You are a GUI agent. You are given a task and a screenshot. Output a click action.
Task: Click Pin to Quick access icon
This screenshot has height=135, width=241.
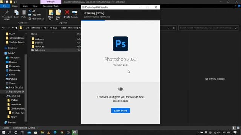point(7,12)
